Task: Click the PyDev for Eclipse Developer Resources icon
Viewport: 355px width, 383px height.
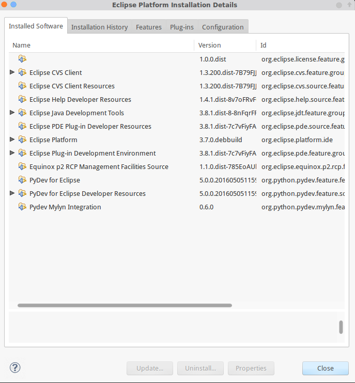Action: [x=22, y=193]
